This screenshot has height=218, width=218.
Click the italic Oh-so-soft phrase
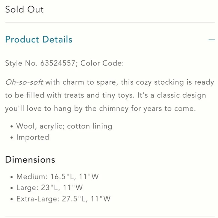point(24,82)
